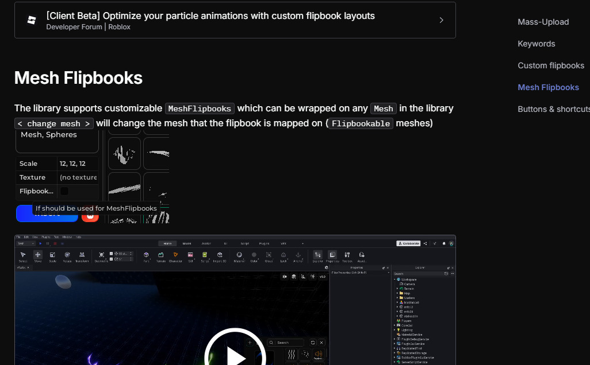The width and height of the screenshot is (590, 365).
Task: Toggle the rotation snap checkbox
Action: tap(111, 259)
